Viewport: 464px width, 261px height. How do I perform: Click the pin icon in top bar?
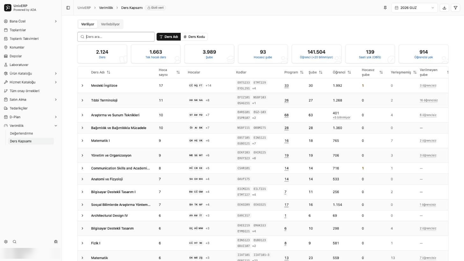click(385, 8)
